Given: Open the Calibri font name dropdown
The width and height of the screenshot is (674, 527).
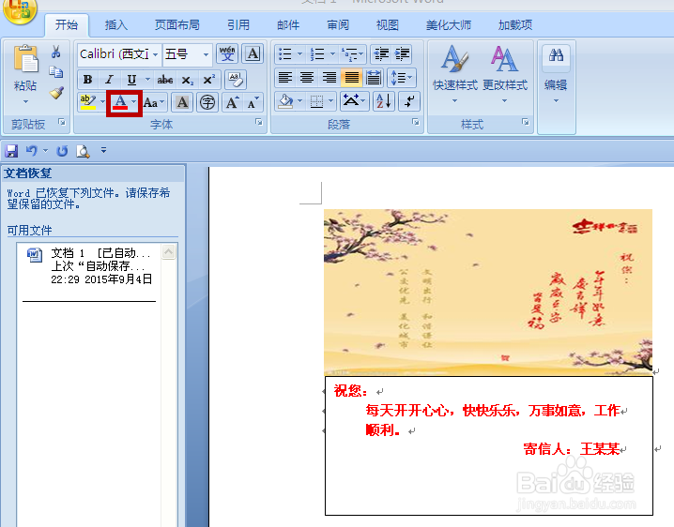Looking at the screenshot, I should (155, 54).
